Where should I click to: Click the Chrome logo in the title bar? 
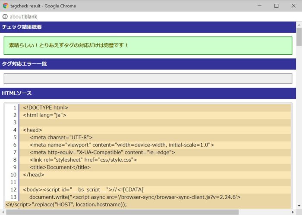5,6
